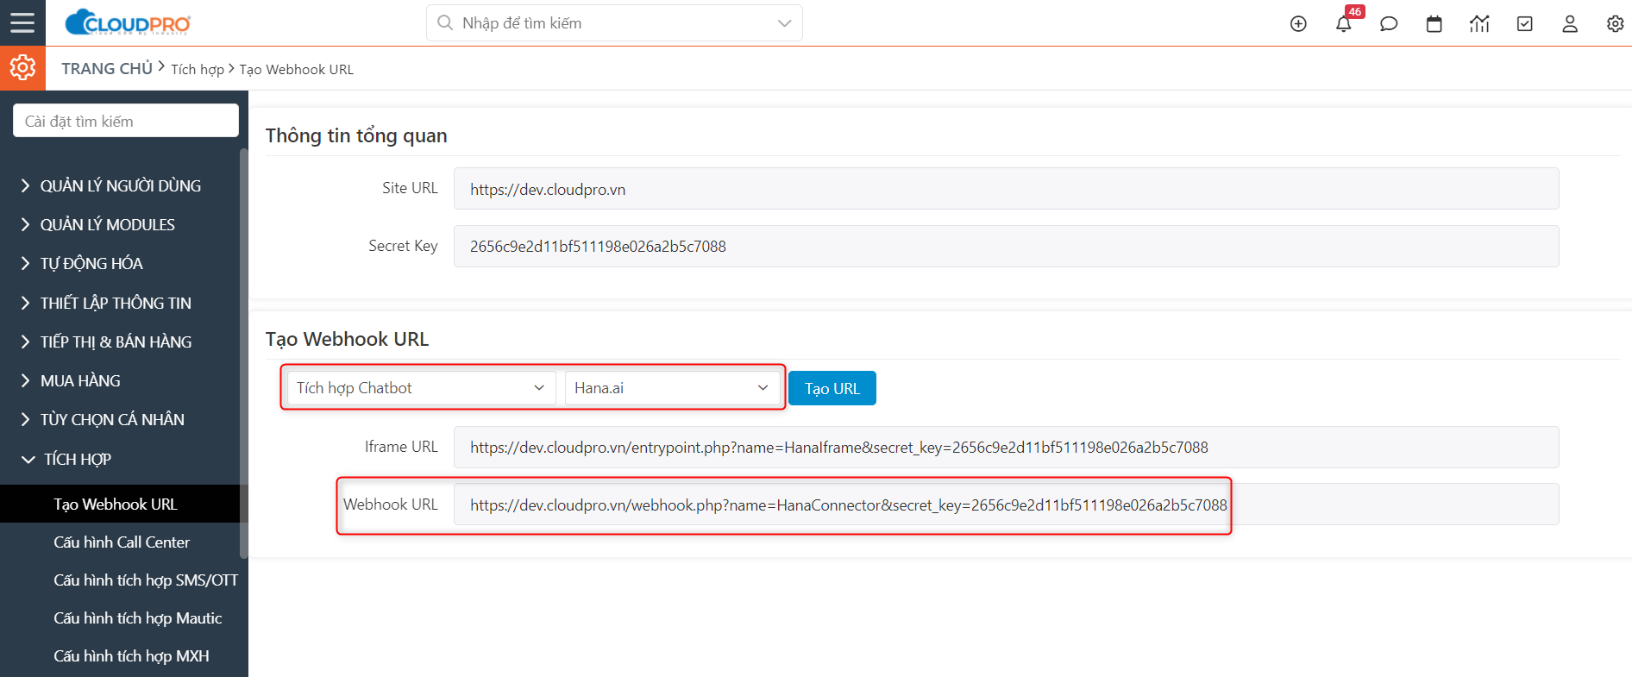Click the CloudPro logo
Viewport: 1632px width, 677px height.
pyautogui.click(x=128, y=22)
